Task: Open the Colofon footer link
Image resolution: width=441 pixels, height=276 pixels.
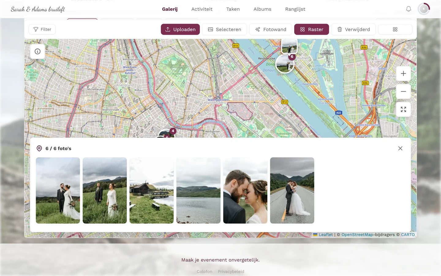Action: (205, 271)
